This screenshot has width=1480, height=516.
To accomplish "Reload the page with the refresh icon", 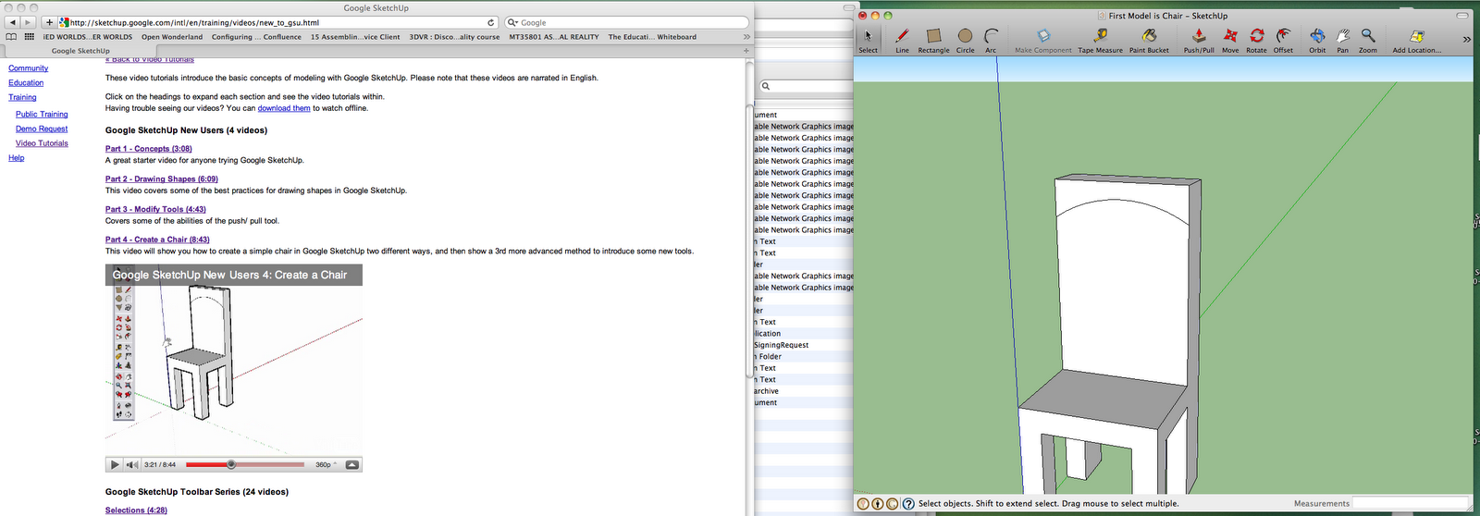I will 491,22.
